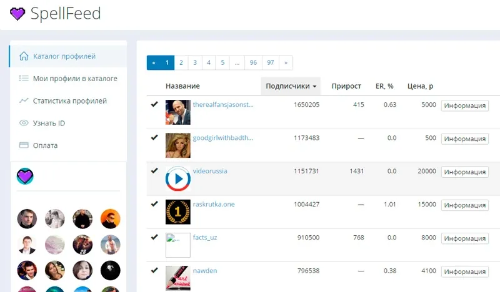Click the purple heart SpellFeed logo

17,14
